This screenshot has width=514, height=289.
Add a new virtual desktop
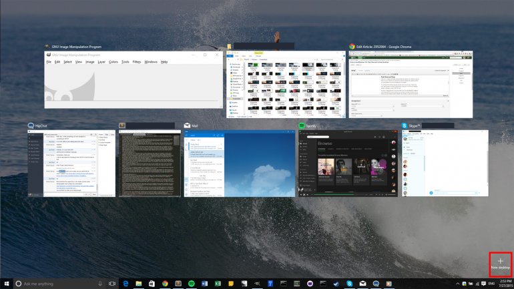500,264
